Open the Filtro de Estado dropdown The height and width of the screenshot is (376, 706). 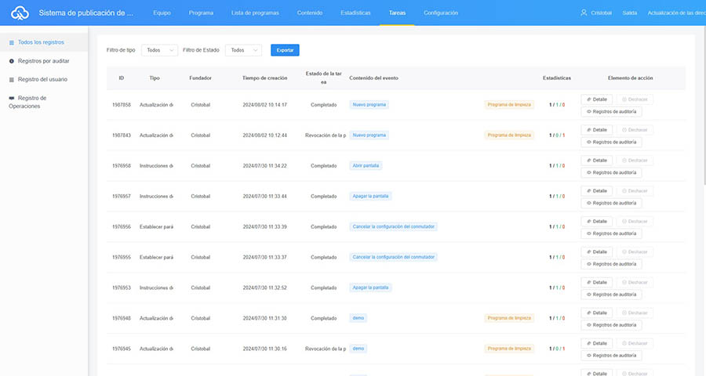pyautogui.click(x=243, y=50)
